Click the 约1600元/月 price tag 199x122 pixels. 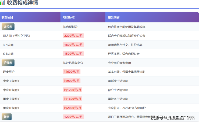click(x=73, y=99)
